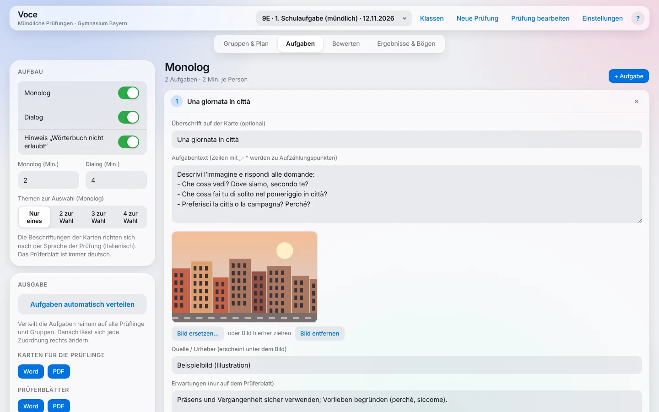Open the exam selector dropdown 9E Schulaufgabe
This screenshot has width=659, height=412.
point(334,18)
